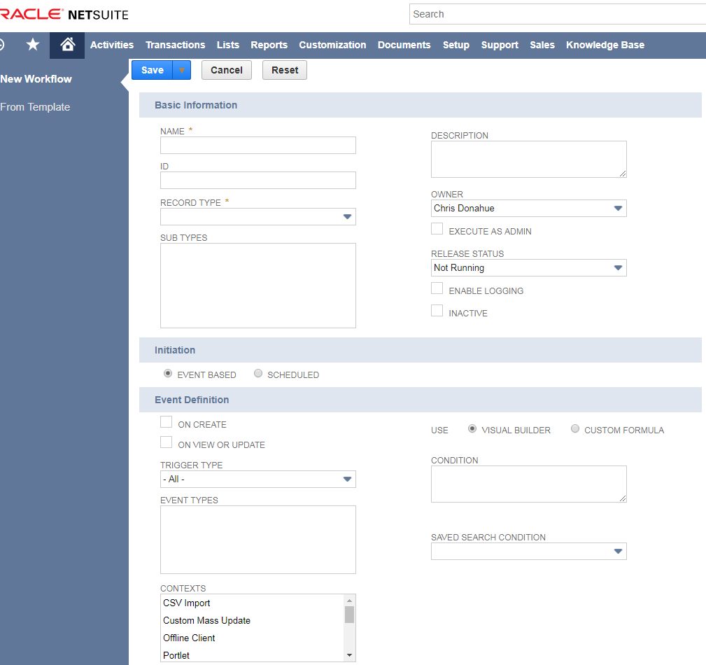Open the Release Status dropdown
706x665 pixels.
click(617, 267)
